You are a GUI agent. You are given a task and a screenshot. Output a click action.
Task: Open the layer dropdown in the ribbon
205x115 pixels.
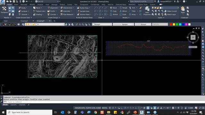coord(178,8)
